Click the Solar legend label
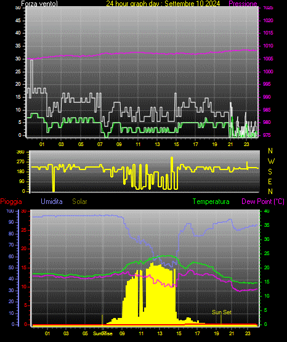Viewport: 287px width, 342px height. 80,202
